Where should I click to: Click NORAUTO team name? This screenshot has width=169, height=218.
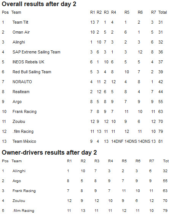[x=22, y=82]
